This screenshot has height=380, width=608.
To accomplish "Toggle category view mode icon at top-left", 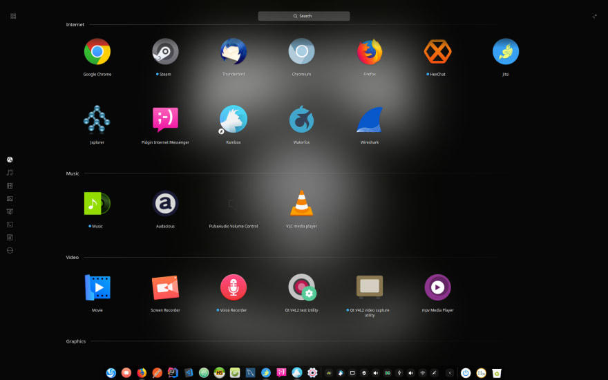I will (13, 16).
